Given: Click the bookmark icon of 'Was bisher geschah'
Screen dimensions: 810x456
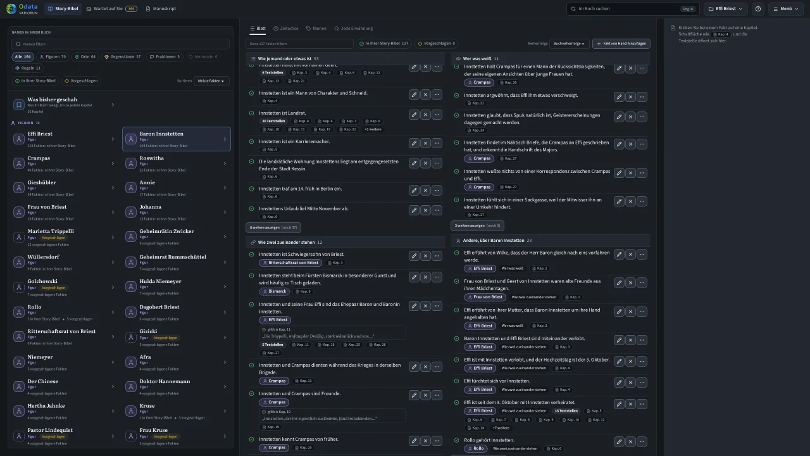Looking at the screenshot, I should (x=19, y=104).
